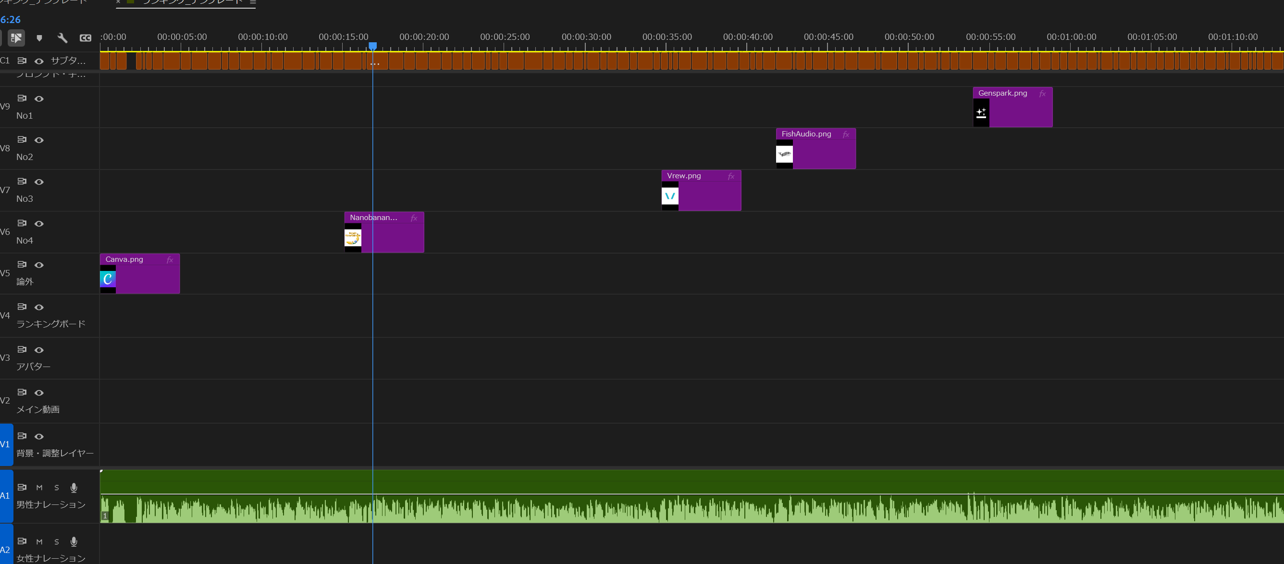Viewport: 1284px width, 564px height.
Task: Click the V1 track target button
Action: click(6, 444)
